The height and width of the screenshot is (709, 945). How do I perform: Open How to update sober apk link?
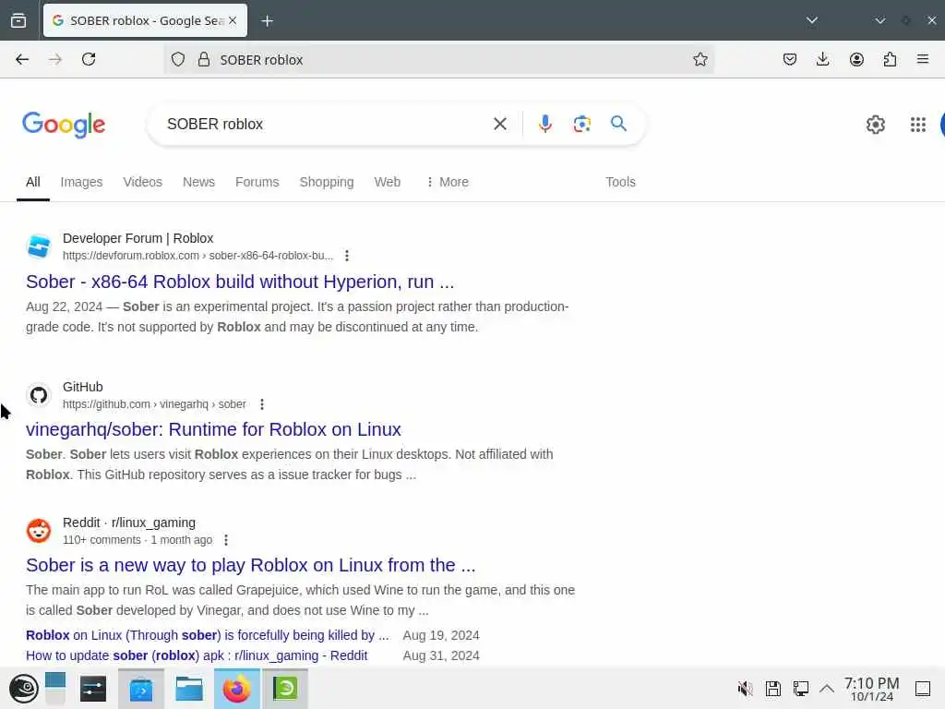coord(197,655)
